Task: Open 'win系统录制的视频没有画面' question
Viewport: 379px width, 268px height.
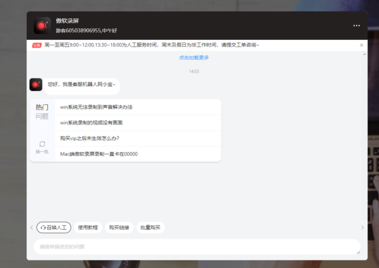Action: [x=92, y=123]
